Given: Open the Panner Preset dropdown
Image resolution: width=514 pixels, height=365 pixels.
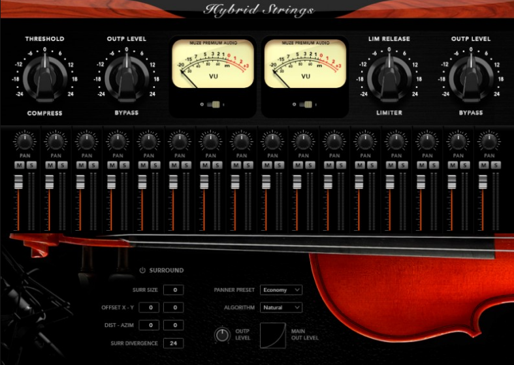Looking at the screenshot, I should tap(281, 289).
